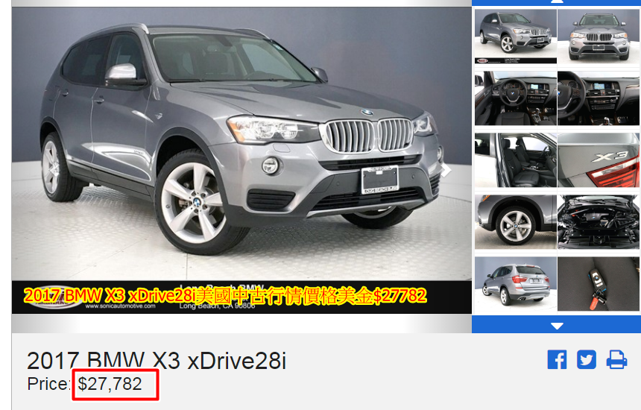Share listing via the Twitter icon
Image resolution: width=641 pixels, height=410 pixels.
click(587, 360)
